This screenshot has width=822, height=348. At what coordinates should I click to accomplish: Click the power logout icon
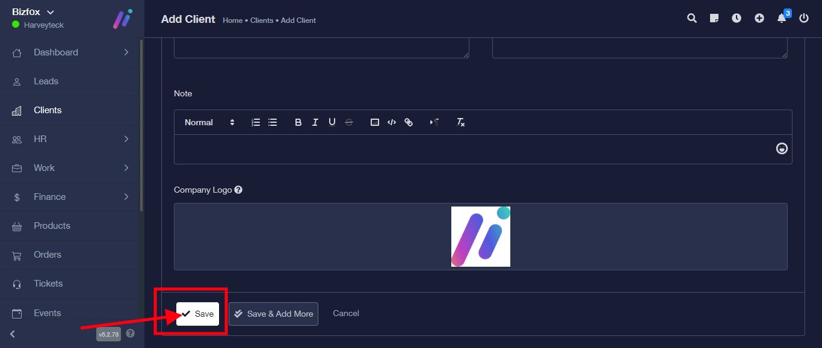click(x=804, y=19)
